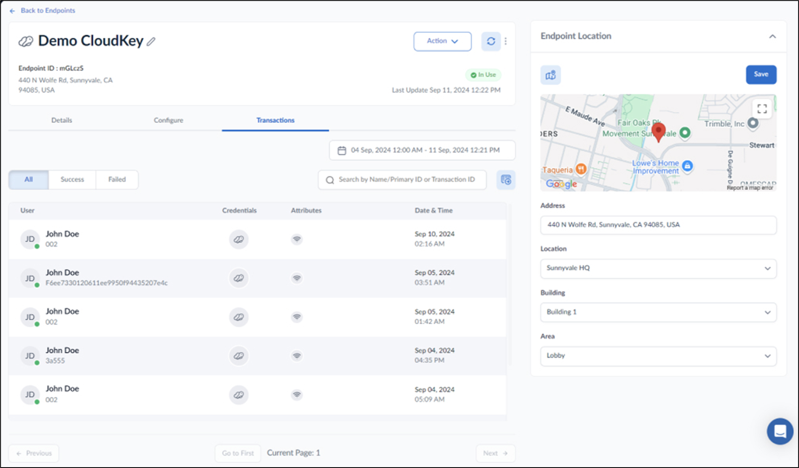The width and height of the screenshot is (799, 468).
Task: Click the edit pencil icon beside Demo CloudKey
Action: (151, 41)
